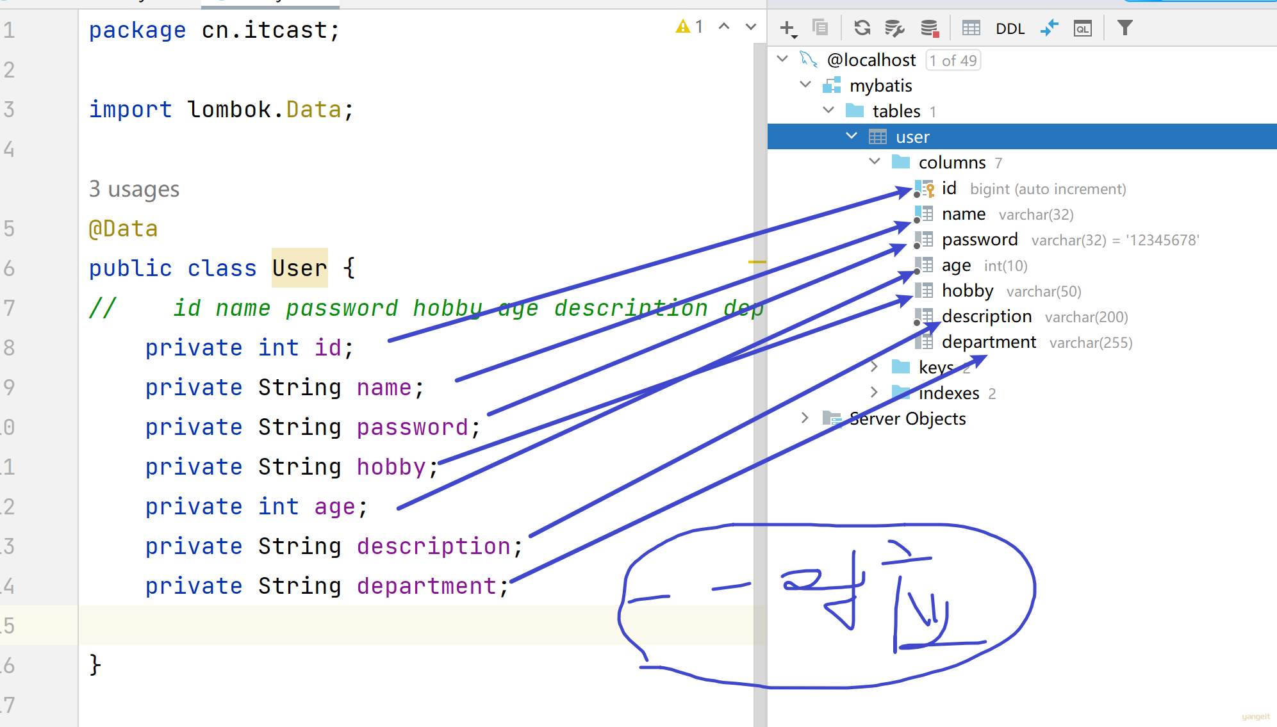Select the hobby varchar(50) column
The image size is (1277, 727).
(1022, 291)
